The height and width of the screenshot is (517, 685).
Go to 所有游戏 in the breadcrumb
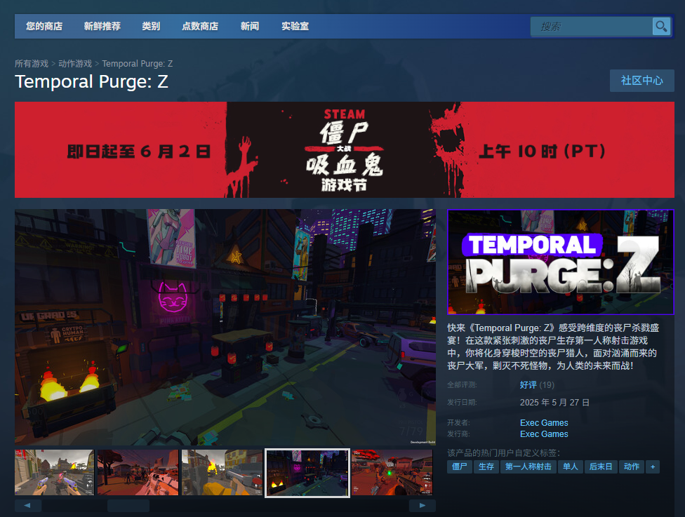point(32,63)
